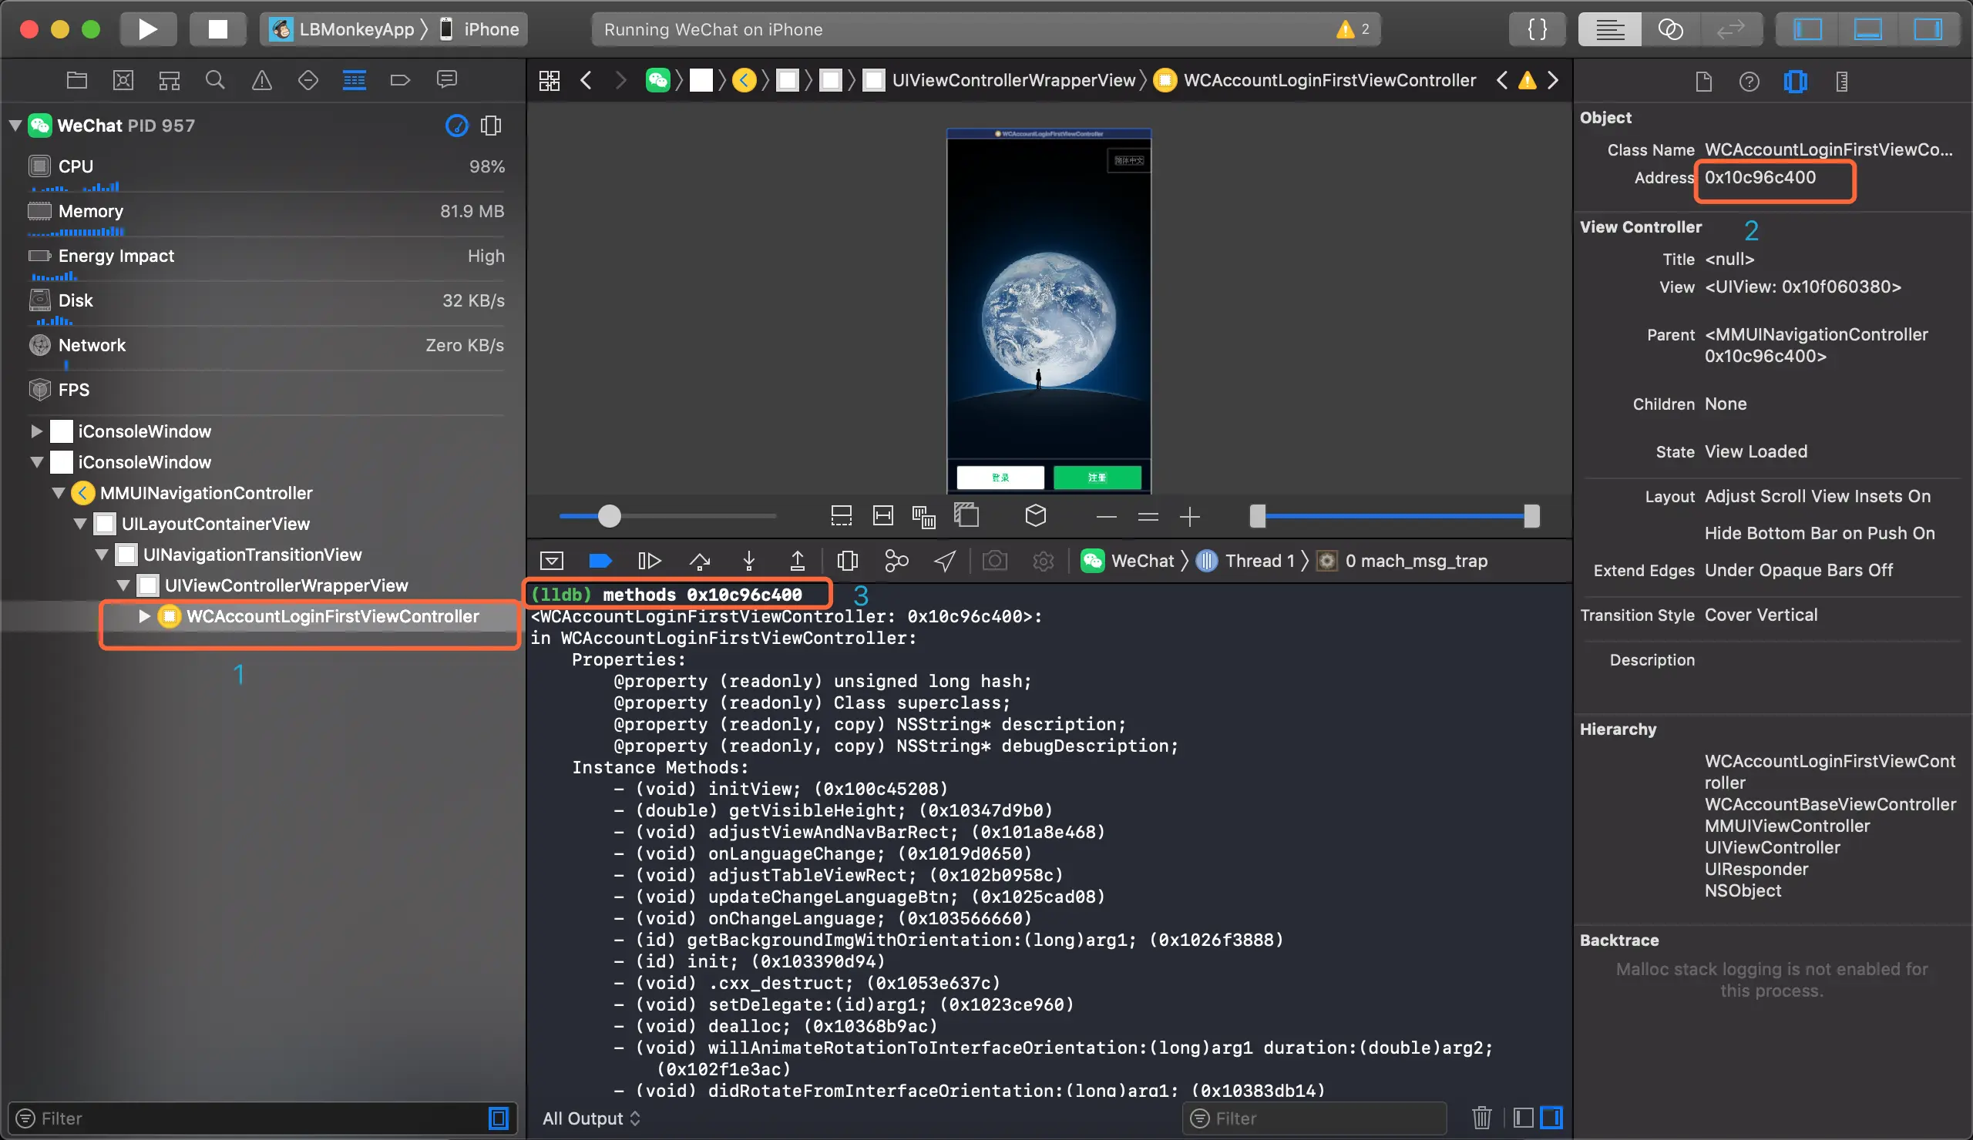Collapse the UILayoutContainerView node

pyautogui.click(x=80, y=524)
